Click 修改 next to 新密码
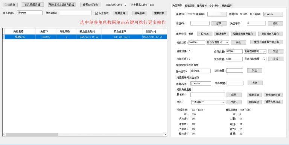This screenshot has width=289, height=145. point(219,24)
